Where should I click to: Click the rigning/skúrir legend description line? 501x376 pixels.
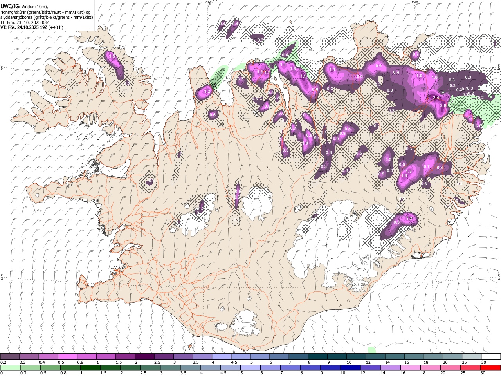(45, 12)
